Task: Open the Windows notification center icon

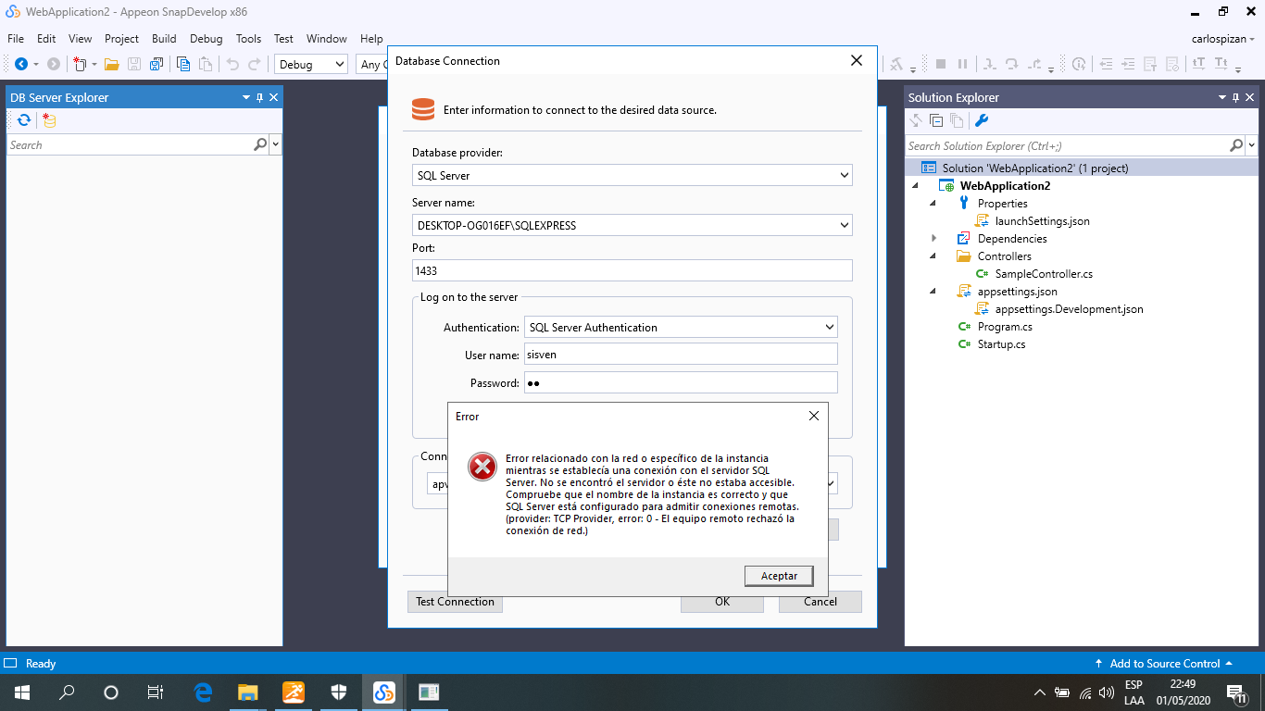Action: pos(1236,692)
